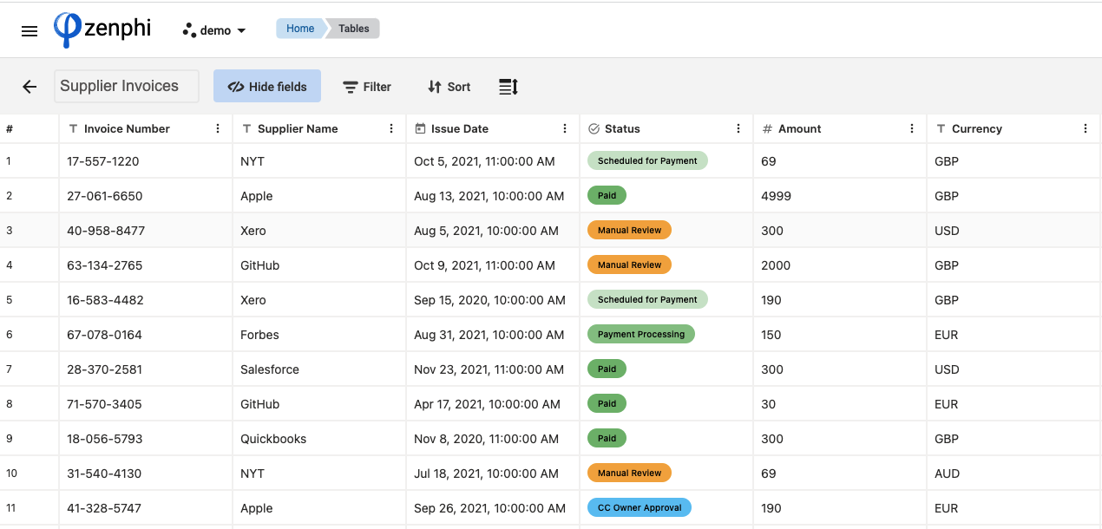Click the Salesforce supplier cell
Viewport: 1102px width, 529px height.
point(319,369)
